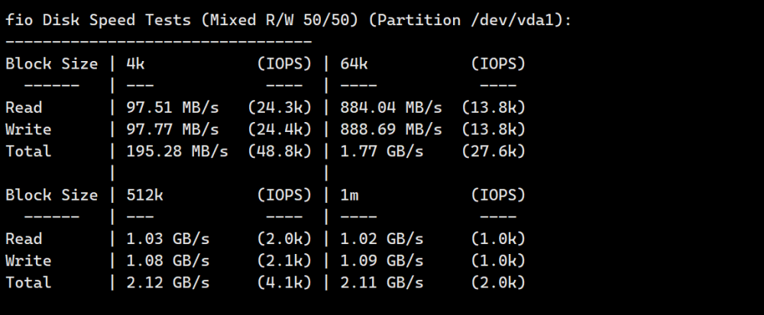This screenshot has height=315, width=764.
Task: Click the 64k write speed 888.69 MB/s
Action: click(392, 130)
